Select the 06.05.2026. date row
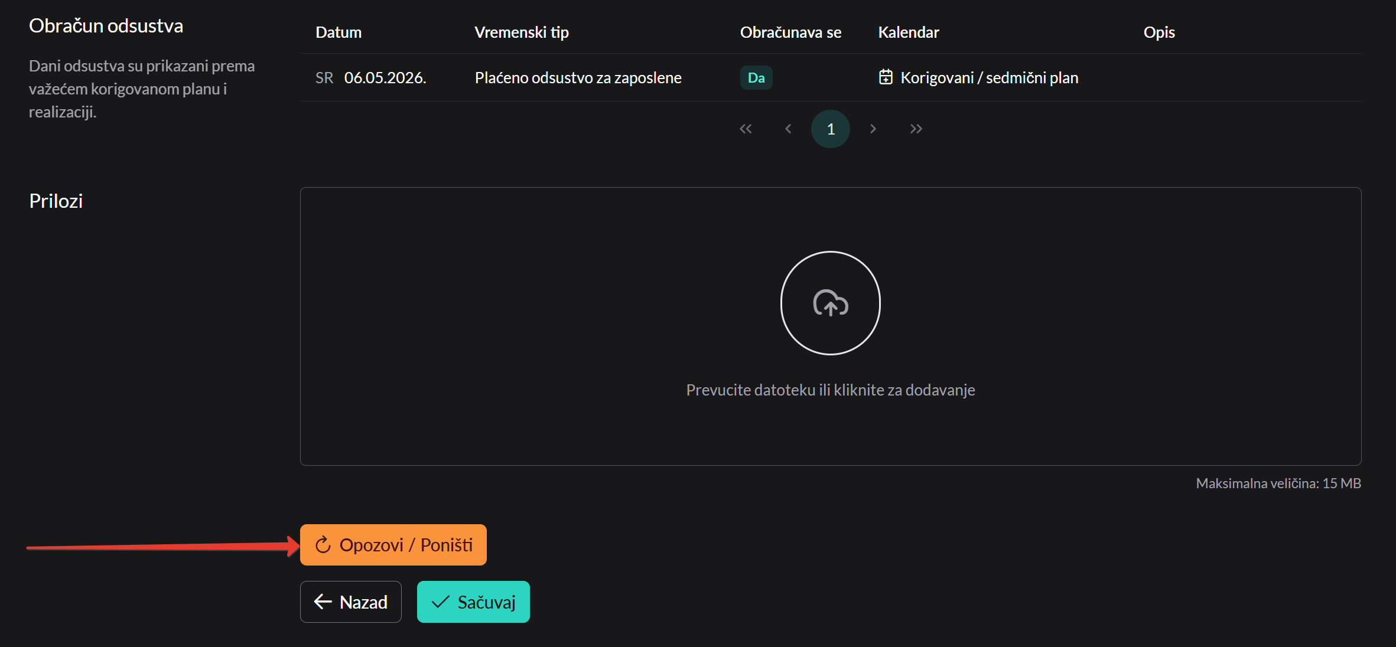 coord(385,77)
